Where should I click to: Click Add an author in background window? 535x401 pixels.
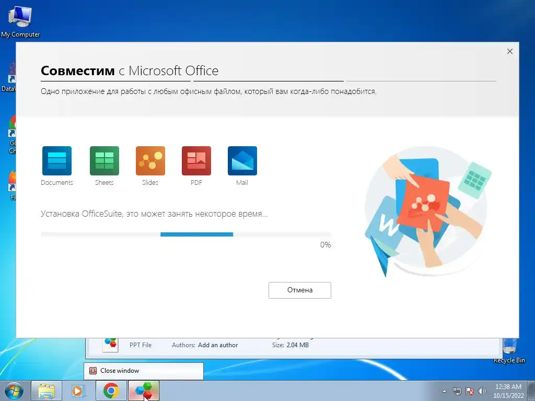[218, 345]
